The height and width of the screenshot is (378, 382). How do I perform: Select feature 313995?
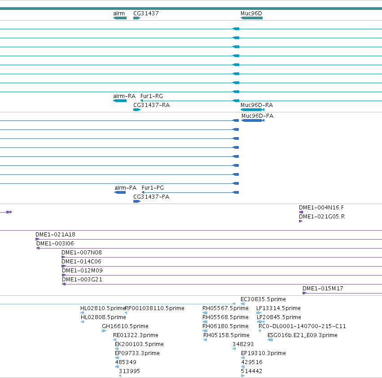tap(120, 376)
